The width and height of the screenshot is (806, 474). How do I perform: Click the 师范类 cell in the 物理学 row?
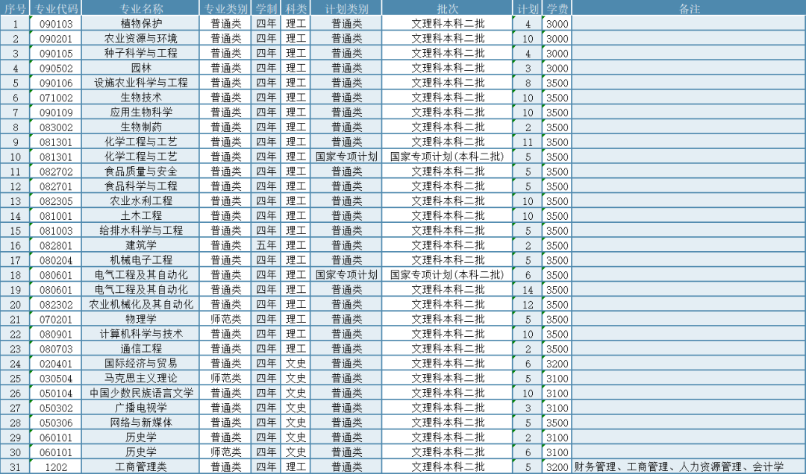(225, 319)
